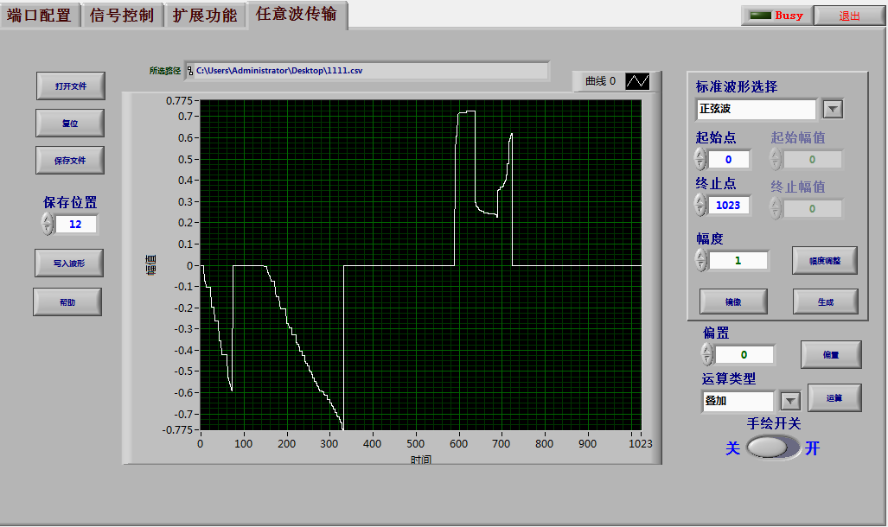This screenshot has height=527, width=888.
Task: Expand the 标准波形选择 dropdown arrow
Action: [832, 109]
